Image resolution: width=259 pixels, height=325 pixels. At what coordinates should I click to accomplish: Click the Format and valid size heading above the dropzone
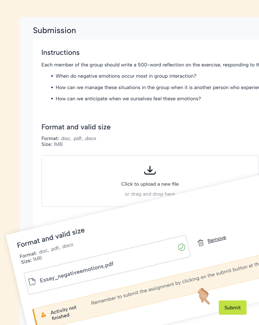tap(76, 127)
